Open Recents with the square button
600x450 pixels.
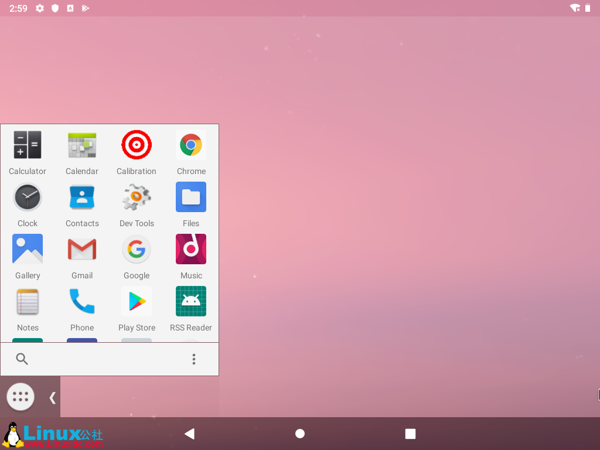click(410, 434)
